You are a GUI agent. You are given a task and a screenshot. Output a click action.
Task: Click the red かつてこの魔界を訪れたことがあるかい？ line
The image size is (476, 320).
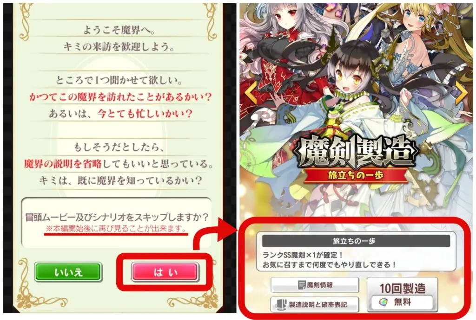pos(120,97)
